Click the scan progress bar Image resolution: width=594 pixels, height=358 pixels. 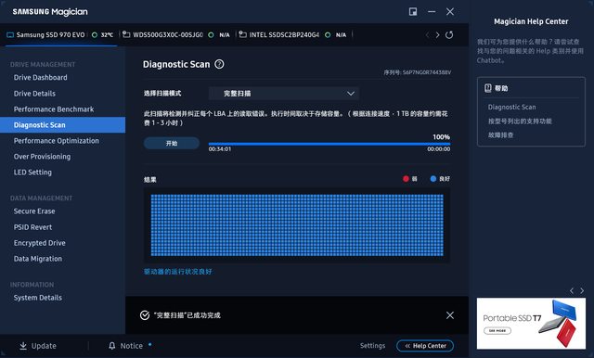tap(329, 144)
